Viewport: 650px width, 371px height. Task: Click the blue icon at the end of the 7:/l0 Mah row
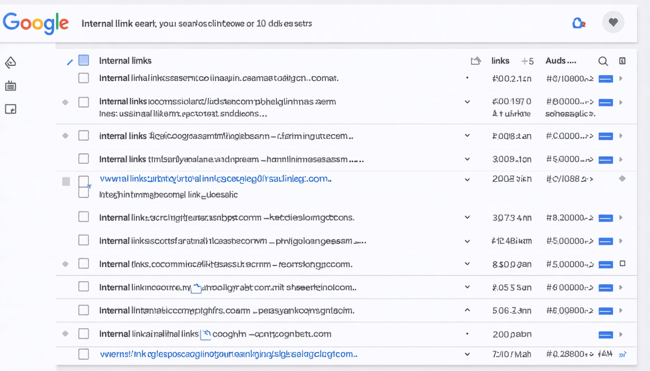click(623, 355)
